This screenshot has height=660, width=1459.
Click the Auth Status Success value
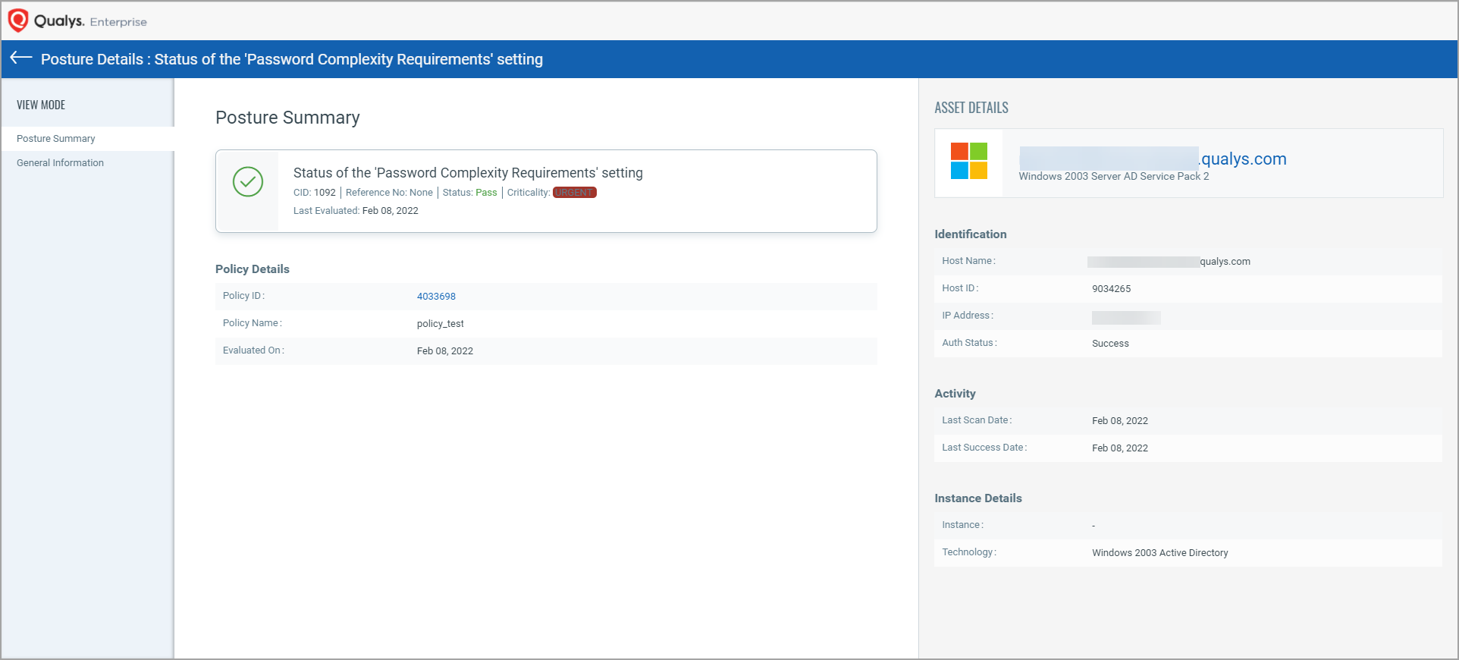pos(1110,344)
